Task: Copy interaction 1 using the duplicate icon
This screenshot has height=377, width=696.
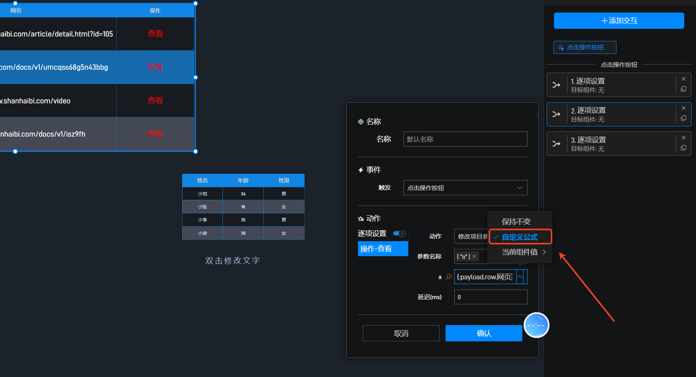Action: (683, 89)
